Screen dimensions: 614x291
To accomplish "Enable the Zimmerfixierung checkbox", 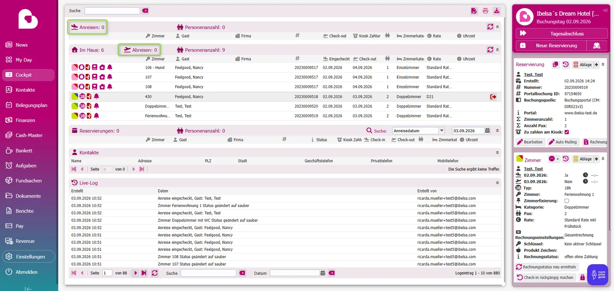I will (x=567, y=201).
